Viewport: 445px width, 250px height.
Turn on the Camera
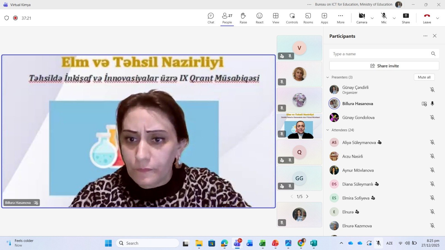(362, 18)
